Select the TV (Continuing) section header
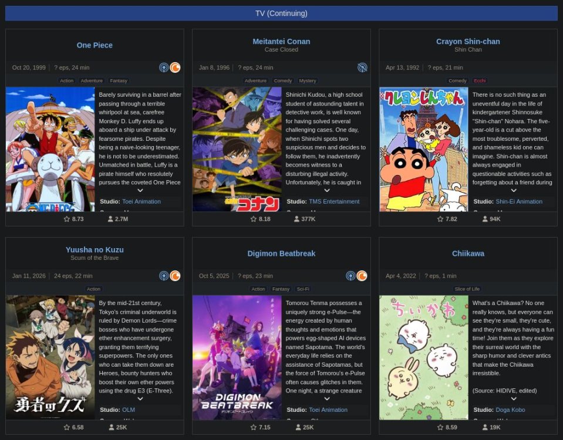This screenshot has width=563, height=440. [281, 13]
